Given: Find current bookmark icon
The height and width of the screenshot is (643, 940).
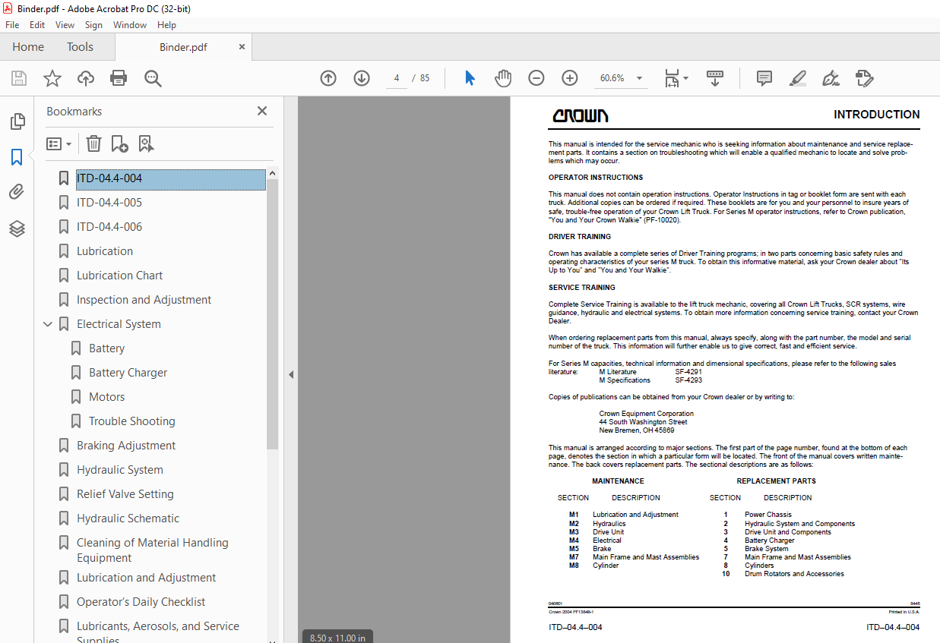Looking at the screenshot, I should (x=147, y=143).
